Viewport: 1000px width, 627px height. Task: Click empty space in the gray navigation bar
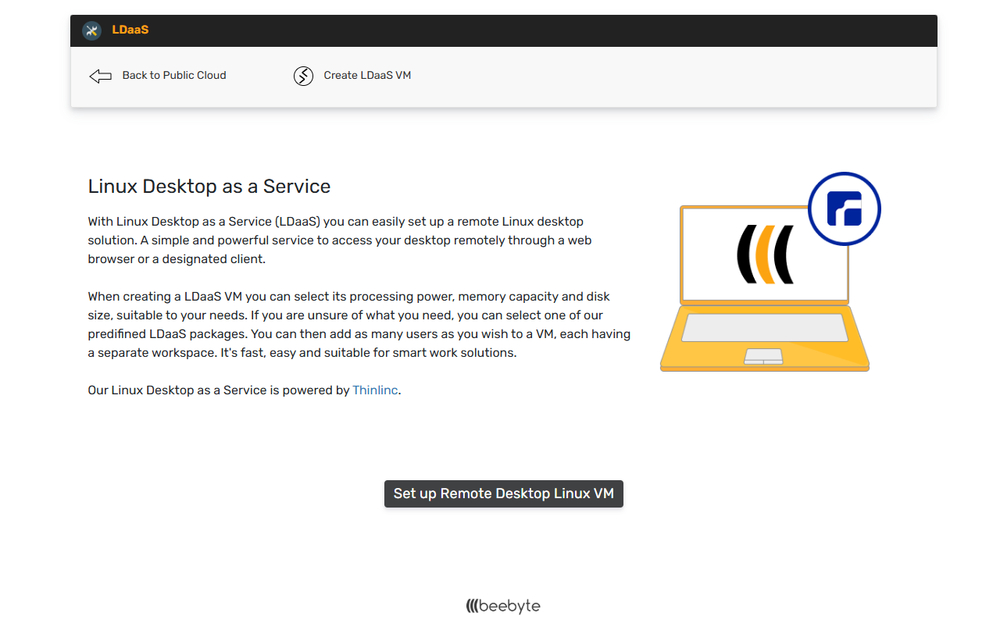click(x=664, y=77)
